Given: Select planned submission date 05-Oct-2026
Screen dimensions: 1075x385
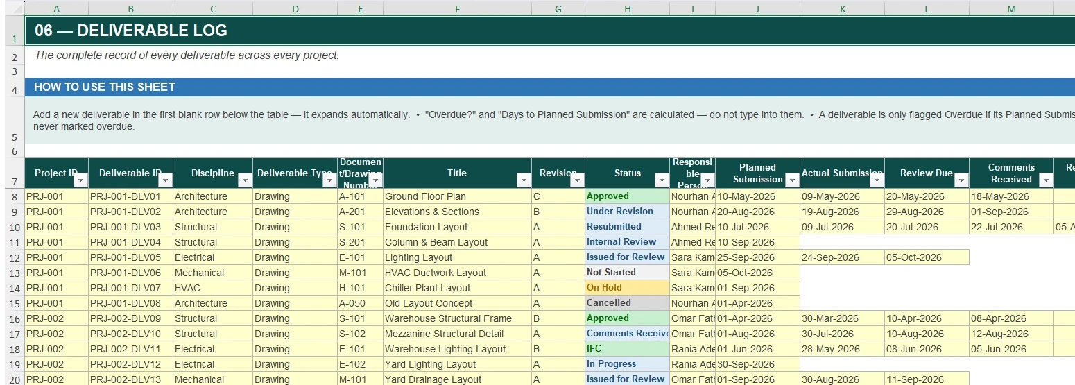Looking at the screenshot, I should click(x=757, y=273).
